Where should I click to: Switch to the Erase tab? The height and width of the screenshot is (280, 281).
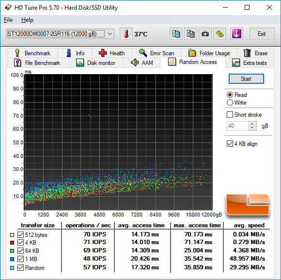coord(255,53)
